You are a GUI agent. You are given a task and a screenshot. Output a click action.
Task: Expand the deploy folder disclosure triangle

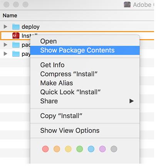pyautogui.click(x=5, y=27)
